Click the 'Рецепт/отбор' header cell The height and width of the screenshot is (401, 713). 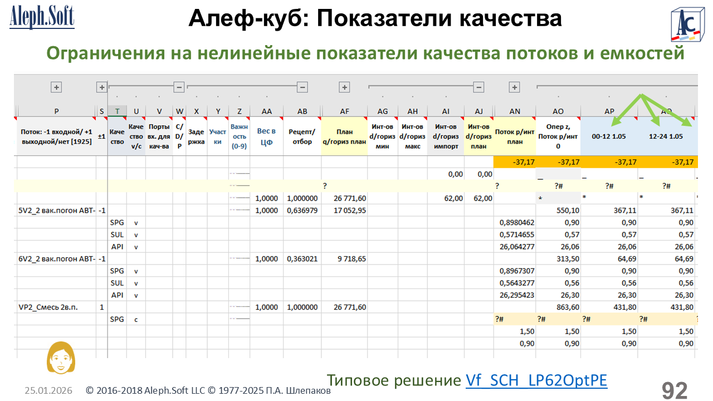pyautogui.click(x=302, y=136)
